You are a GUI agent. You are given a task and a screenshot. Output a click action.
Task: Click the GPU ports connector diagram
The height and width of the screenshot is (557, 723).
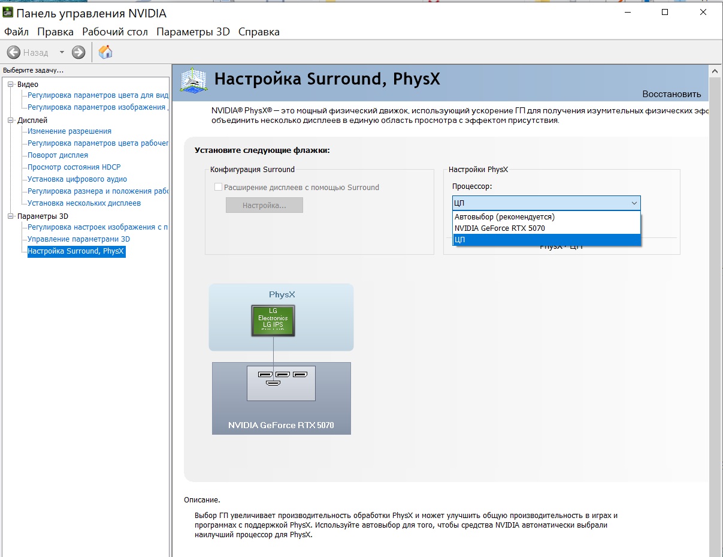(282, 383)
